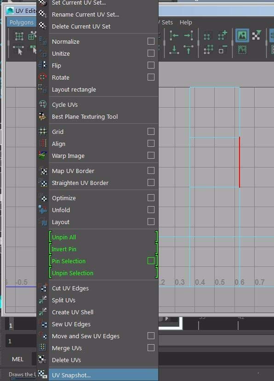Image resolution: width=274 pixels, height=381 pixels.
Task: Click the Warp Image icon
Action: click(x=43, y=156)
